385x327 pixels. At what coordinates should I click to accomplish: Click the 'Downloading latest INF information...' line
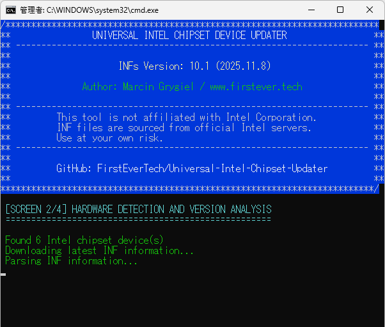pos(99,250)
